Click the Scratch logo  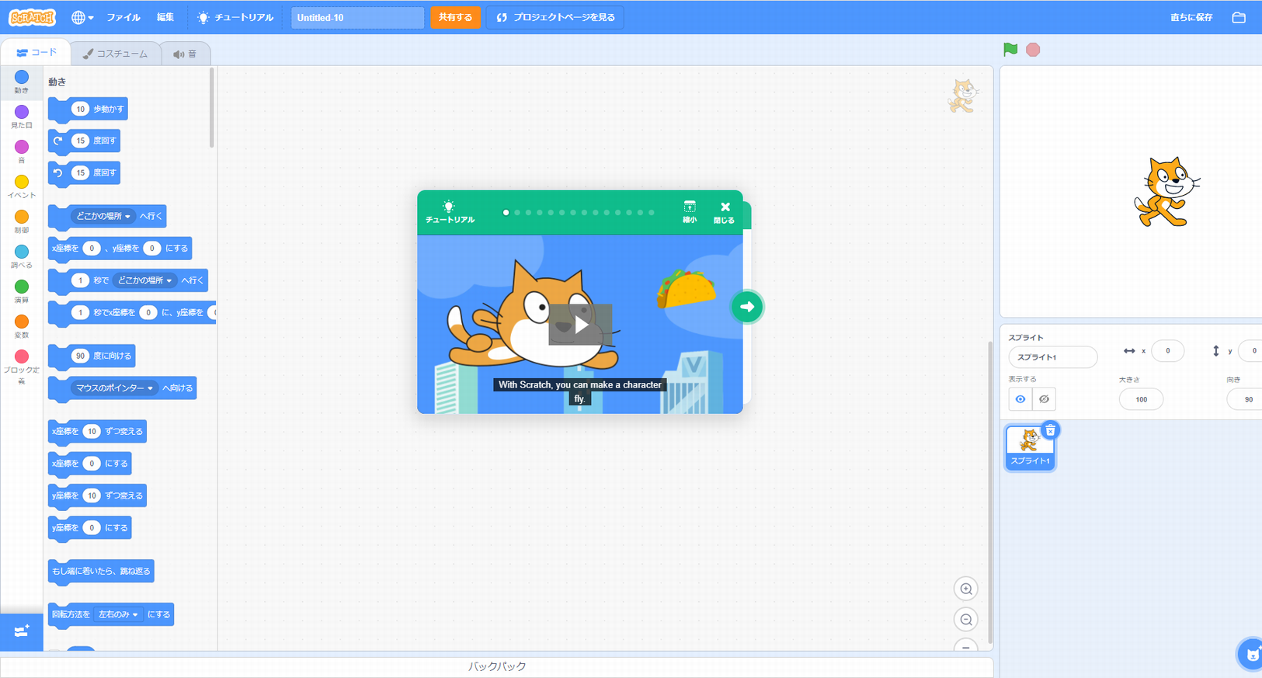[x=32, y=17]
